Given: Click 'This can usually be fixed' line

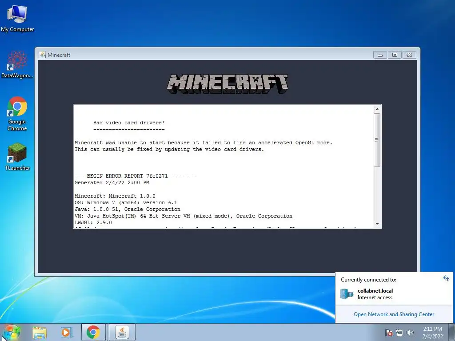Looking at the screenshot, I should tap(169, 149).
